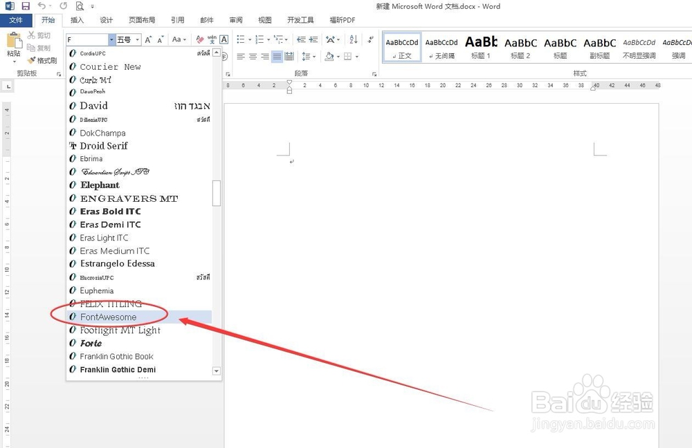Open the Aa change case menu
This screenshot has width=692, height=448.
point(179,39)
